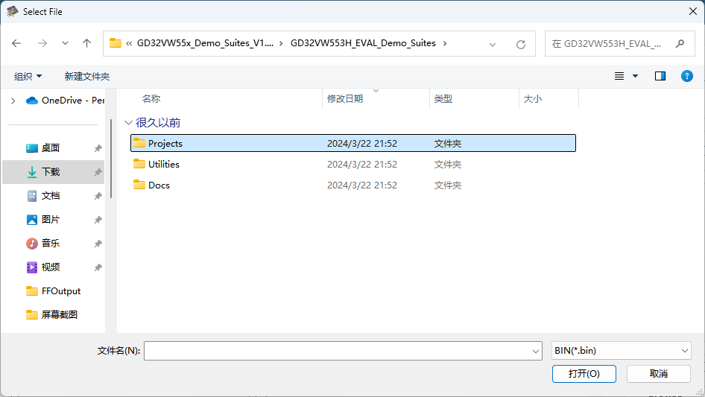The image size is (705, 397).
Task: Select the Utilities folder
Action: pyautogui.click(x=163, y=164)
